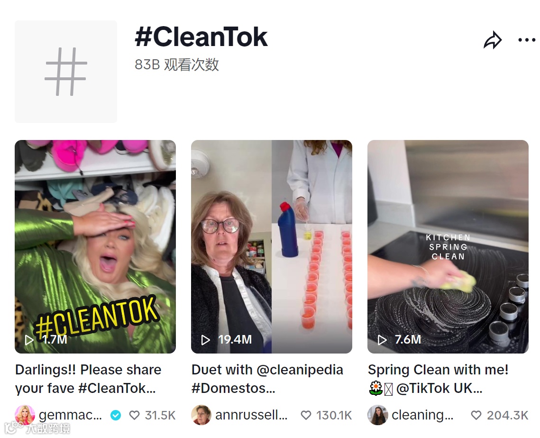Like the cleaning video with 204.3K hearts
Screen dimensions: 540x438
point(476,415)
